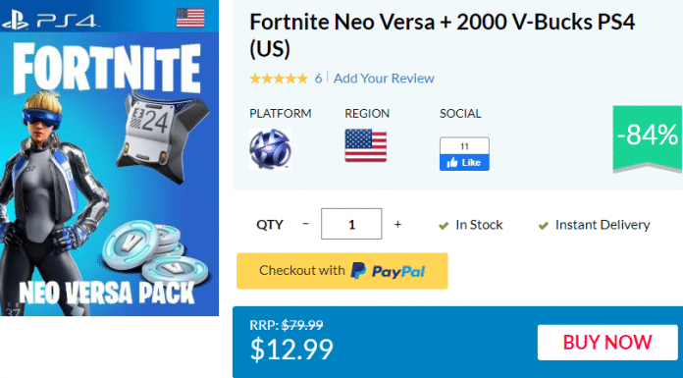Click the product title heading
This screenshot has height=378, width=683.
click(x=443, y=35)
